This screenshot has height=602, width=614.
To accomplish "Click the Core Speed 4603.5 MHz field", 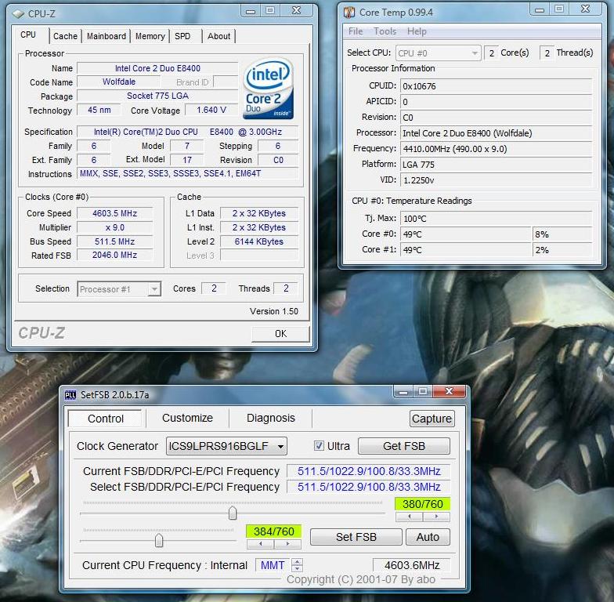I will click(114, 213).
